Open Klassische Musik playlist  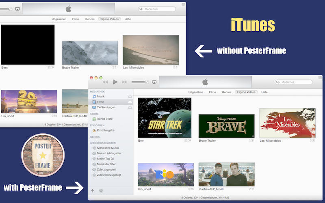click(108, 148)
